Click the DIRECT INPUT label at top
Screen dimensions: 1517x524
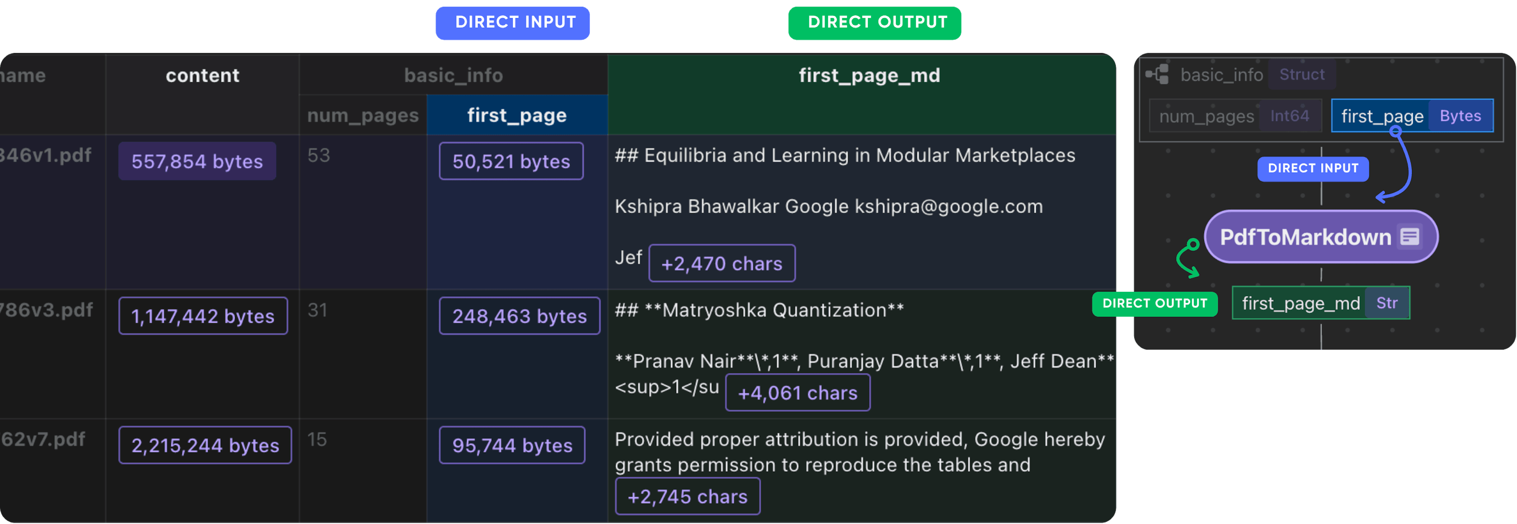pyautogui.click(x=512, y=23)
